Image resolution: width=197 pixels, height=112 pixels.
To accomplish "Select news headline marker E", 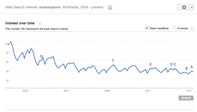I will 151,64.
